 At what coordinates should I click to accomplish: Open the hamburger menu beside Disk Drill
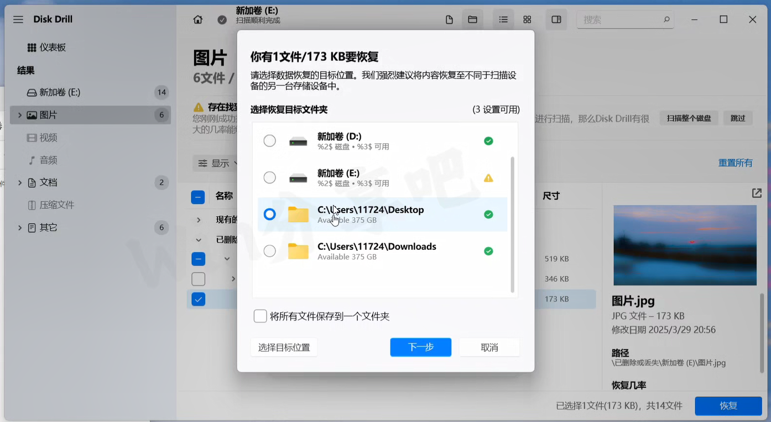pos(18,19)
